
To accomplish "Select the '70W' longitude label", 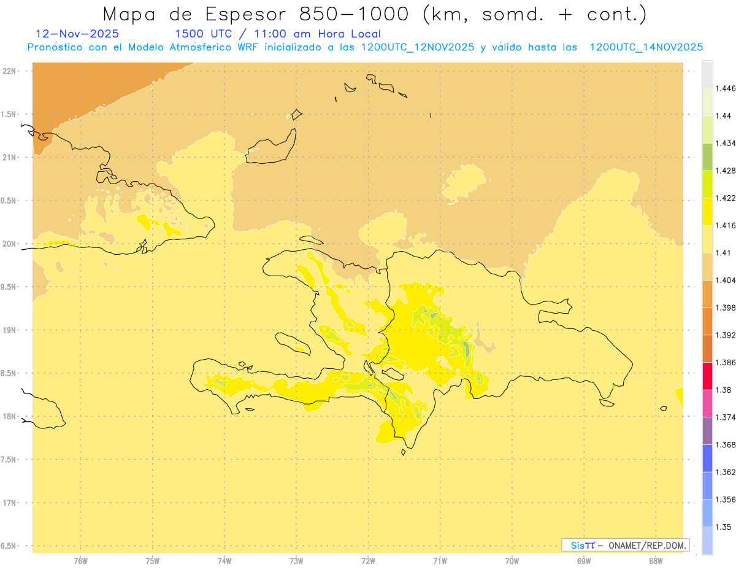I will point(512,561).
